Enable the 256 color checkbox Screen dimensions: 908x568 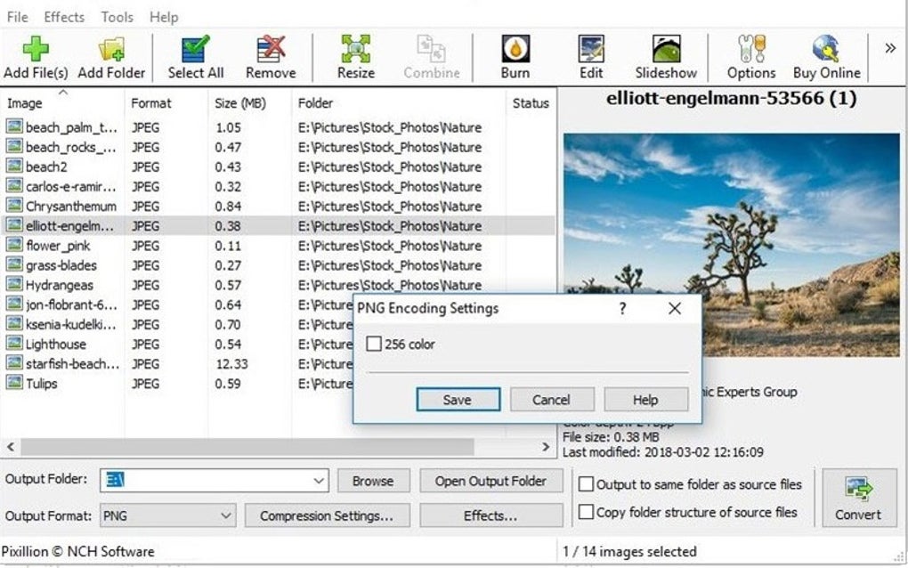coord(374,344)
